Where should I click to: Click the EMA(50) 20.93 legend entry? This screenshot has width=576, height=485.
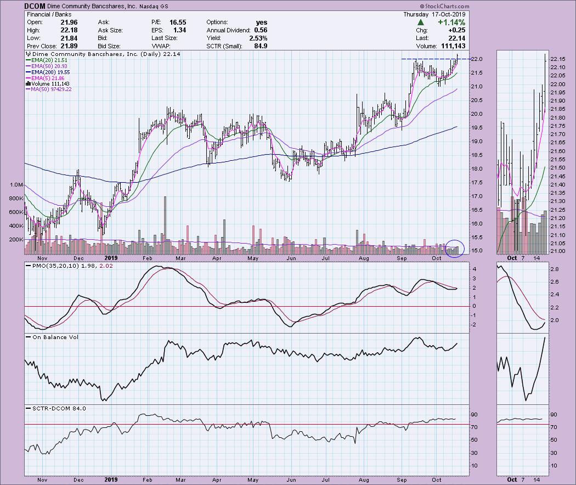47,66
